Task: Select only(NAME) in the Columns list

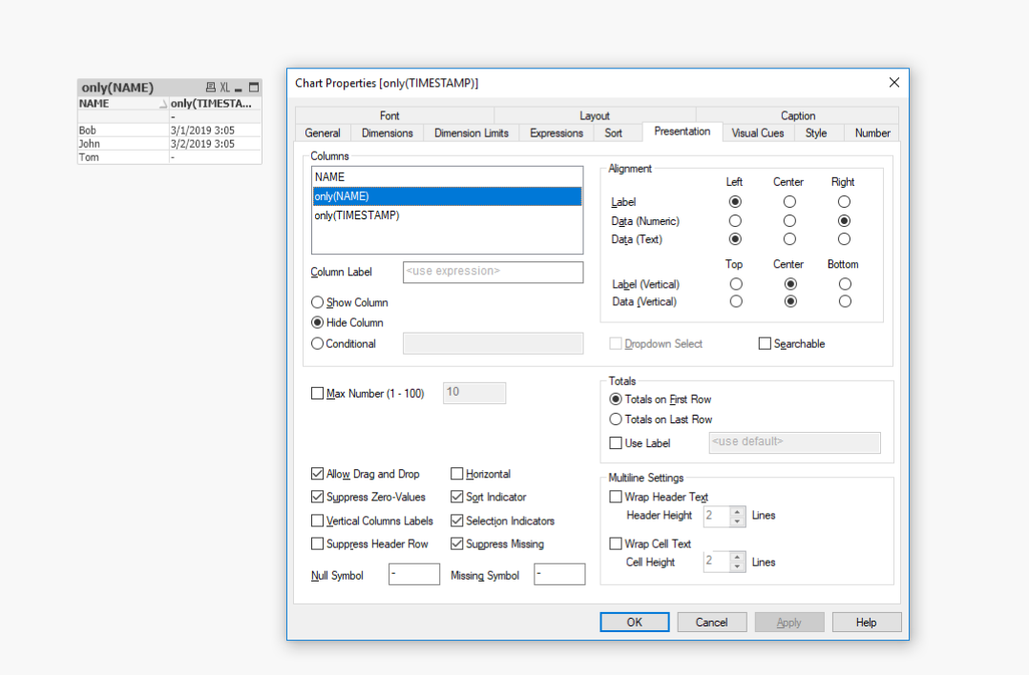Action: tap(447, 196)
